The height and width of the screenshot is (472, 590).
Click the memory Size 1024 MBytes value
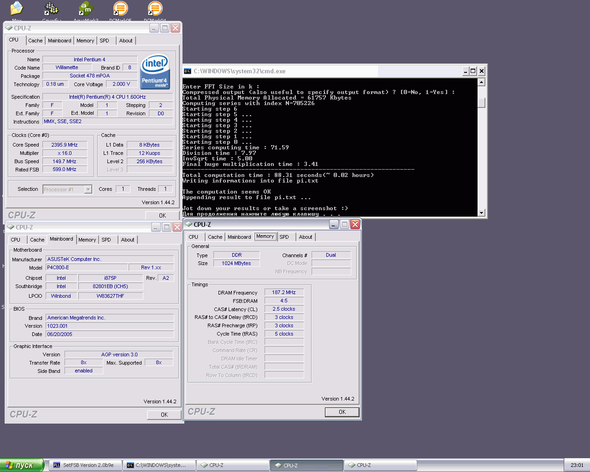(236, 263)
